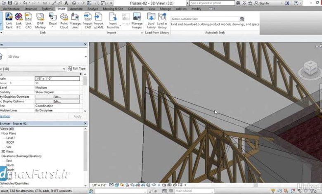Viewport: 322px width, 194px height.
Task: Open the View (3D) instance filter dropdown
Action: click(x=64, y=69)
